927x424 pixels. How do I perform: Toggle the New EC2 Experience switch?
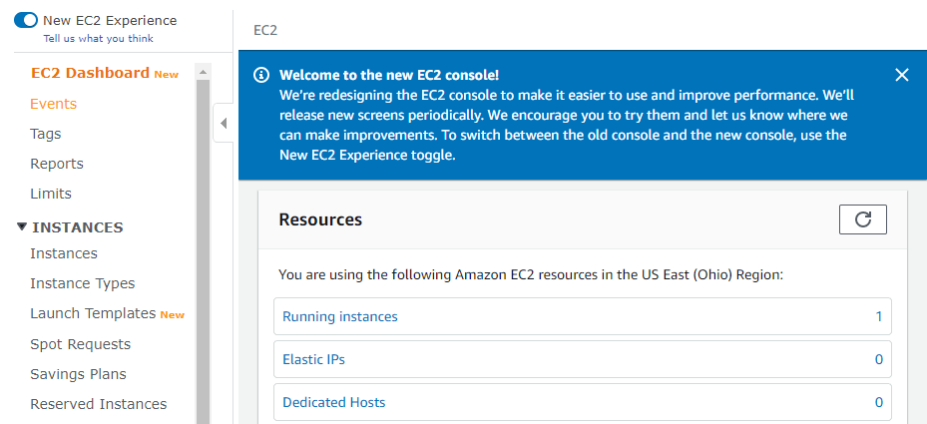(x=25, y=20)
